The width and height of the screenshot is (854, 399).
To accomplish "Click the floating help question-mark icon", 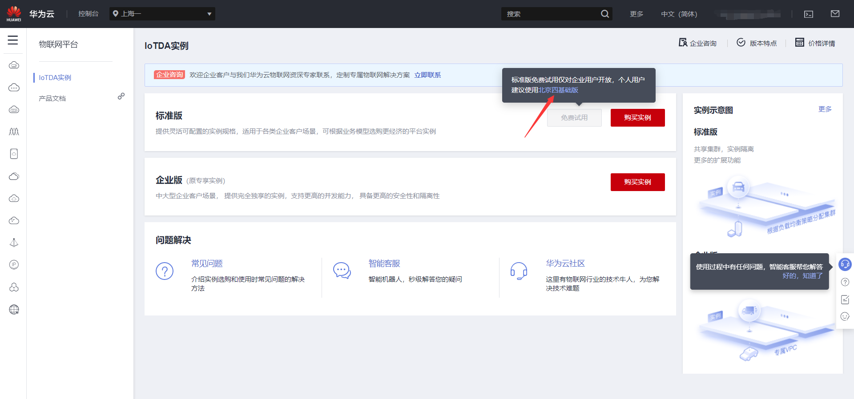I will point(845,282).
